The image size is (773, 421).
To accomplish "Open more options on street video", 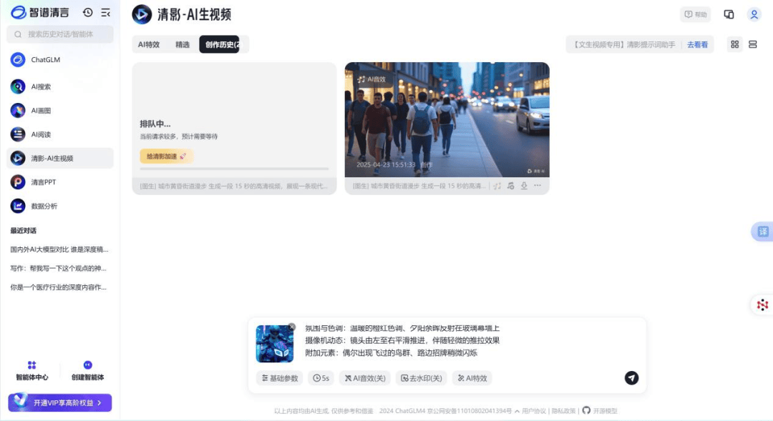I will coord(538,186).
